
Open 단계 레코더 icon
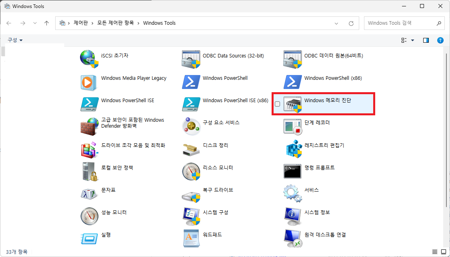(292, 127)
